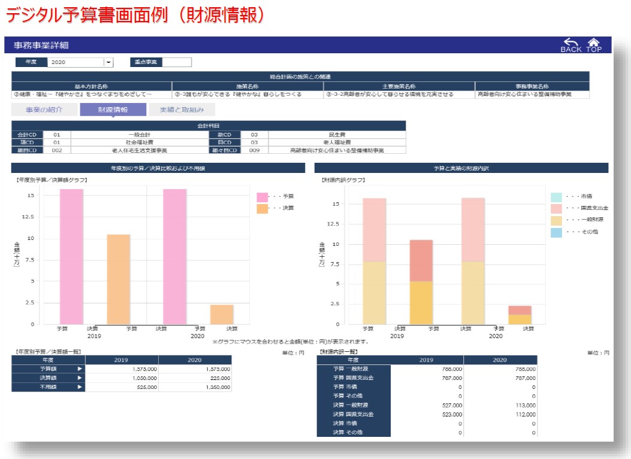Screen dimensions: 631x459
Task: Switch to the 事業の紹介 tab
Action: click(x=44, y=110)
